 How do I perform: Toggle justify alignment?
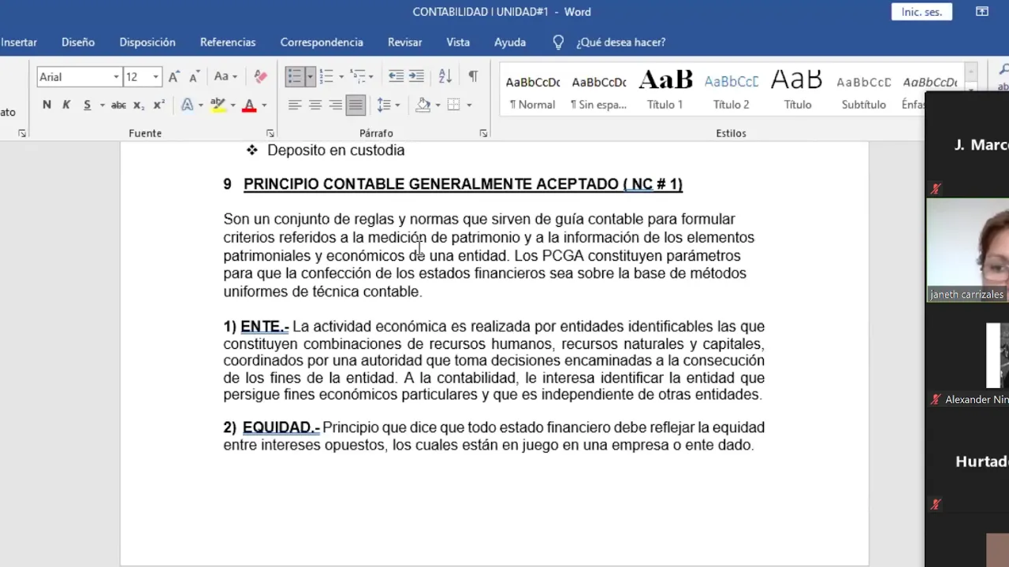click(356, 105)
